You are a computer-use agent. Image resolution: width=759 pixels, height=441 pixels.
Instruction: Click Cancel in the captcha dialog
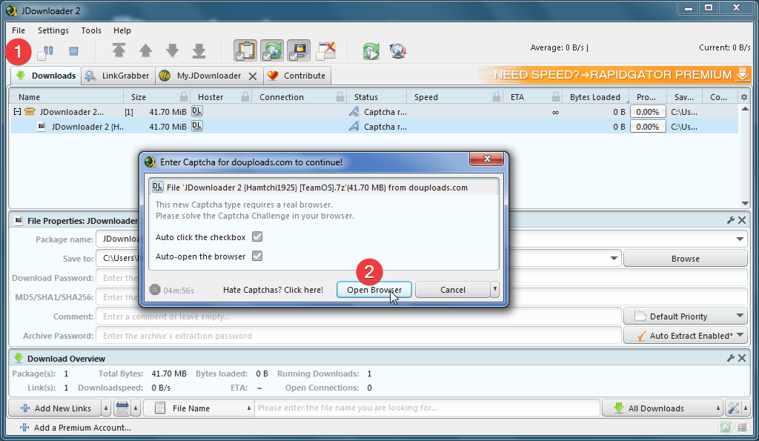(x=453, y=290)
